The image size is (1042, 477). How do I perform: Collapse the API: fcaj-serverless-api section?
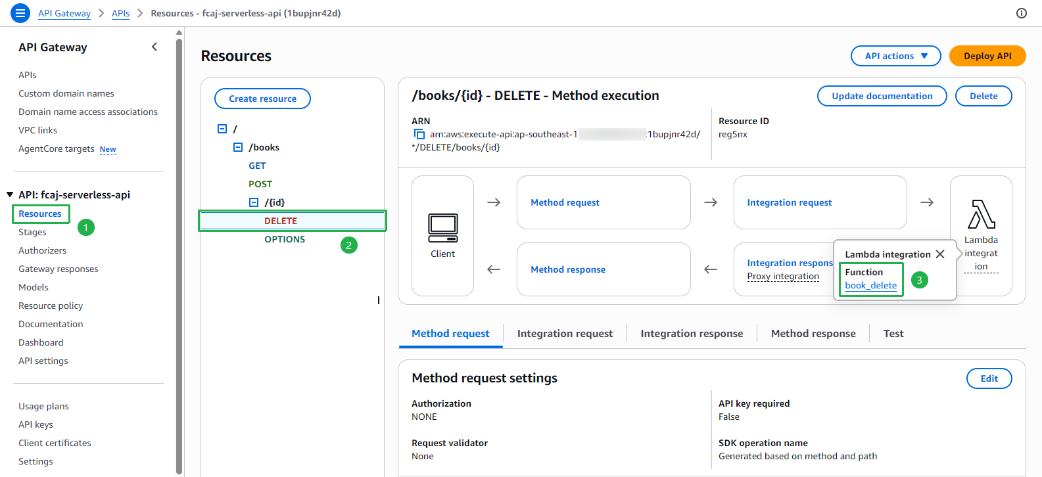pyautogui.click(x=10, y=194)
